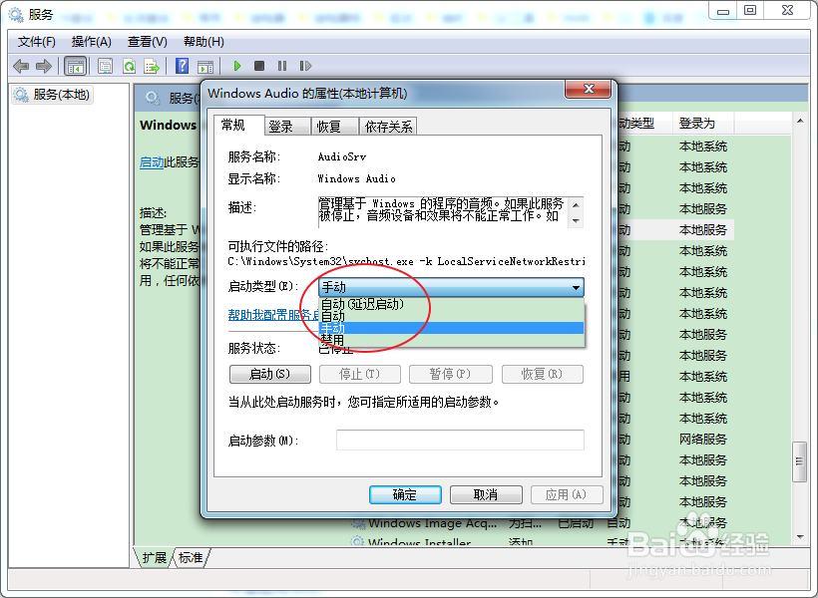
Task: Open the 帮助(H) menu
Action: click(x=204, y=42)
